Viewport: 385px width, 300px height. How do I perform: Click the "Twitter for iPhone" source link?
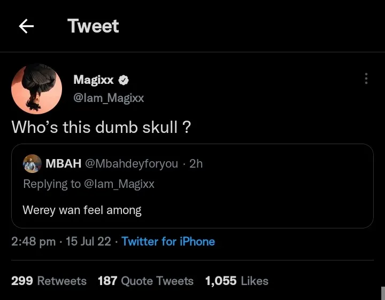(x=168, y=241)
